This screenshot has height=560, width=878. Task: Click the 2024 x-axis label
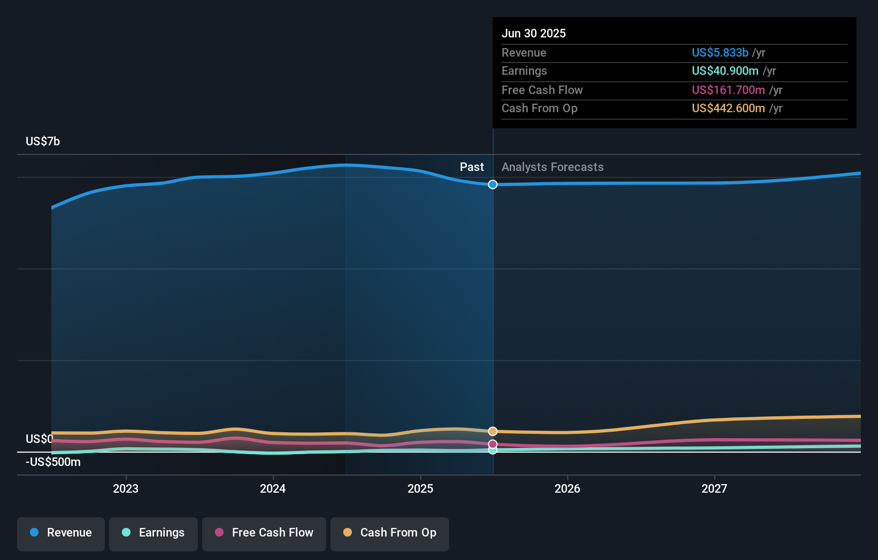(x=273, y=489)
